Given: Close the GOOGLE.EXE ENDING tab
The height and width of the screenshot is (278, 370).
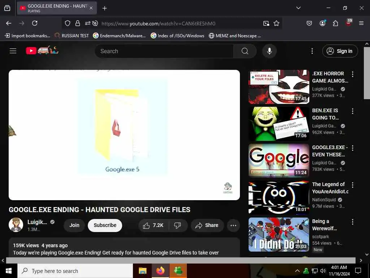Looking at the screenshot, I should click(91, 8).
